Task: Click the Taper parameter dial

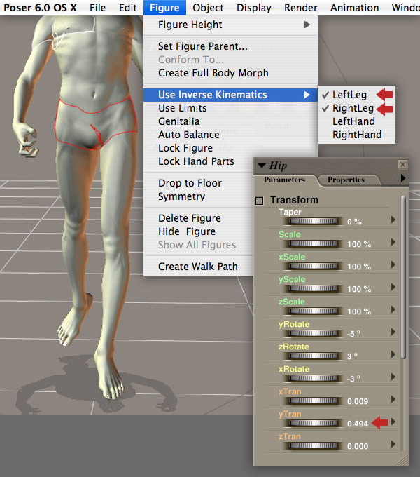Action: click(313, 221)
